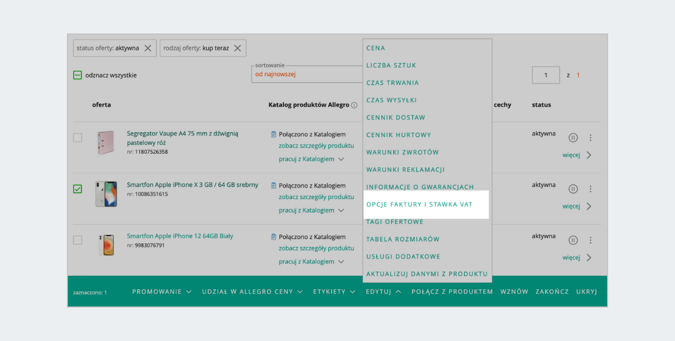Screen dimensions: 675x341
Task: Expand 'pracuj z Katalogiem' for iPhone X offer
Action: (x=311, y=210)
